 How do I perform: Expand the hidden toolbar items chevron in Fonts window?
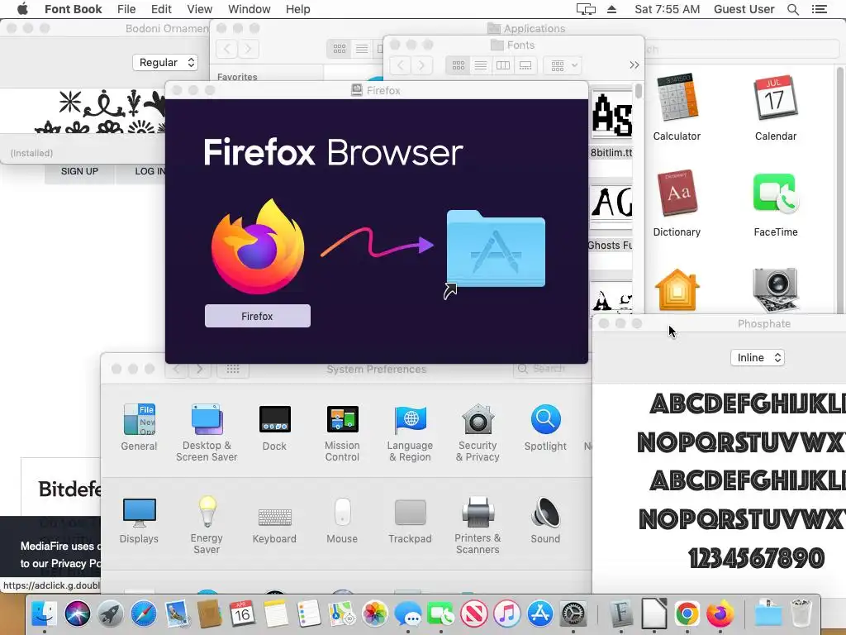[634, 65]
